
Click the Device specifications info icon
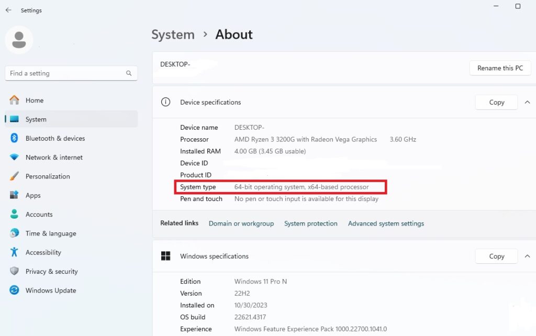pyautogui.click(x=165, y=102)
